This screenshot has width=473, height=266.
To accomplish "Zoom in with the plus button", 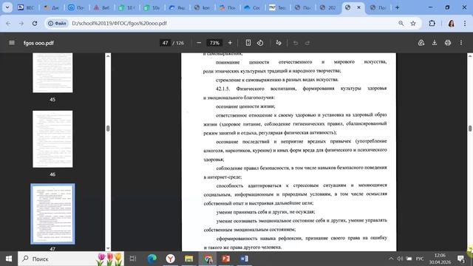I will click(230, 43).
